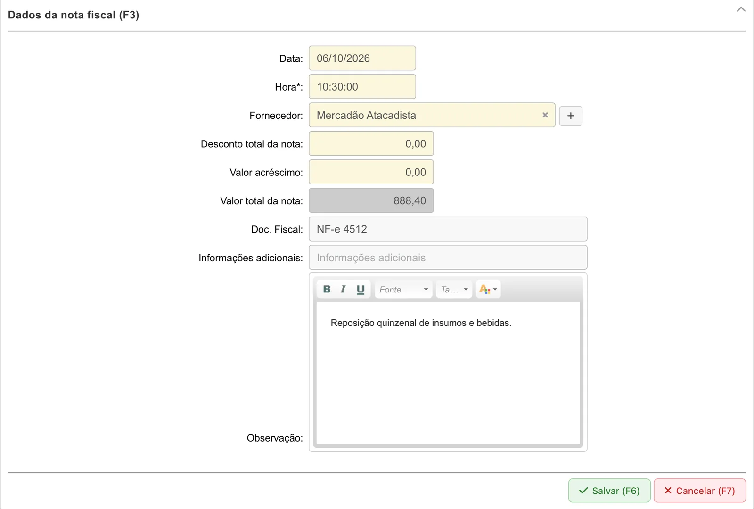Image resolution: width=754 pixels, height=509 pixels.
Task: Click the 'Data:' label
Action: click(x=291, y=59)
